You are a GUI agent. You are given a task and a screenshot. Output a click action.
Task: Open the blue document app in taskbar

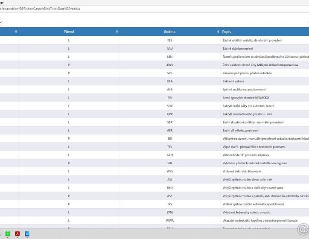[x=27, y=233]
